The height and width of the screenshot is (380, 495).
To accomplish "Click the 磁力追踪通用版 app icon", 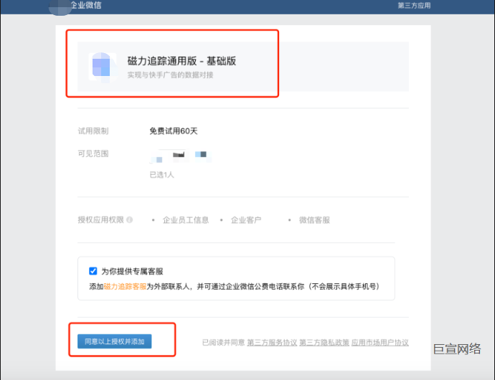I will pos(103,67).
